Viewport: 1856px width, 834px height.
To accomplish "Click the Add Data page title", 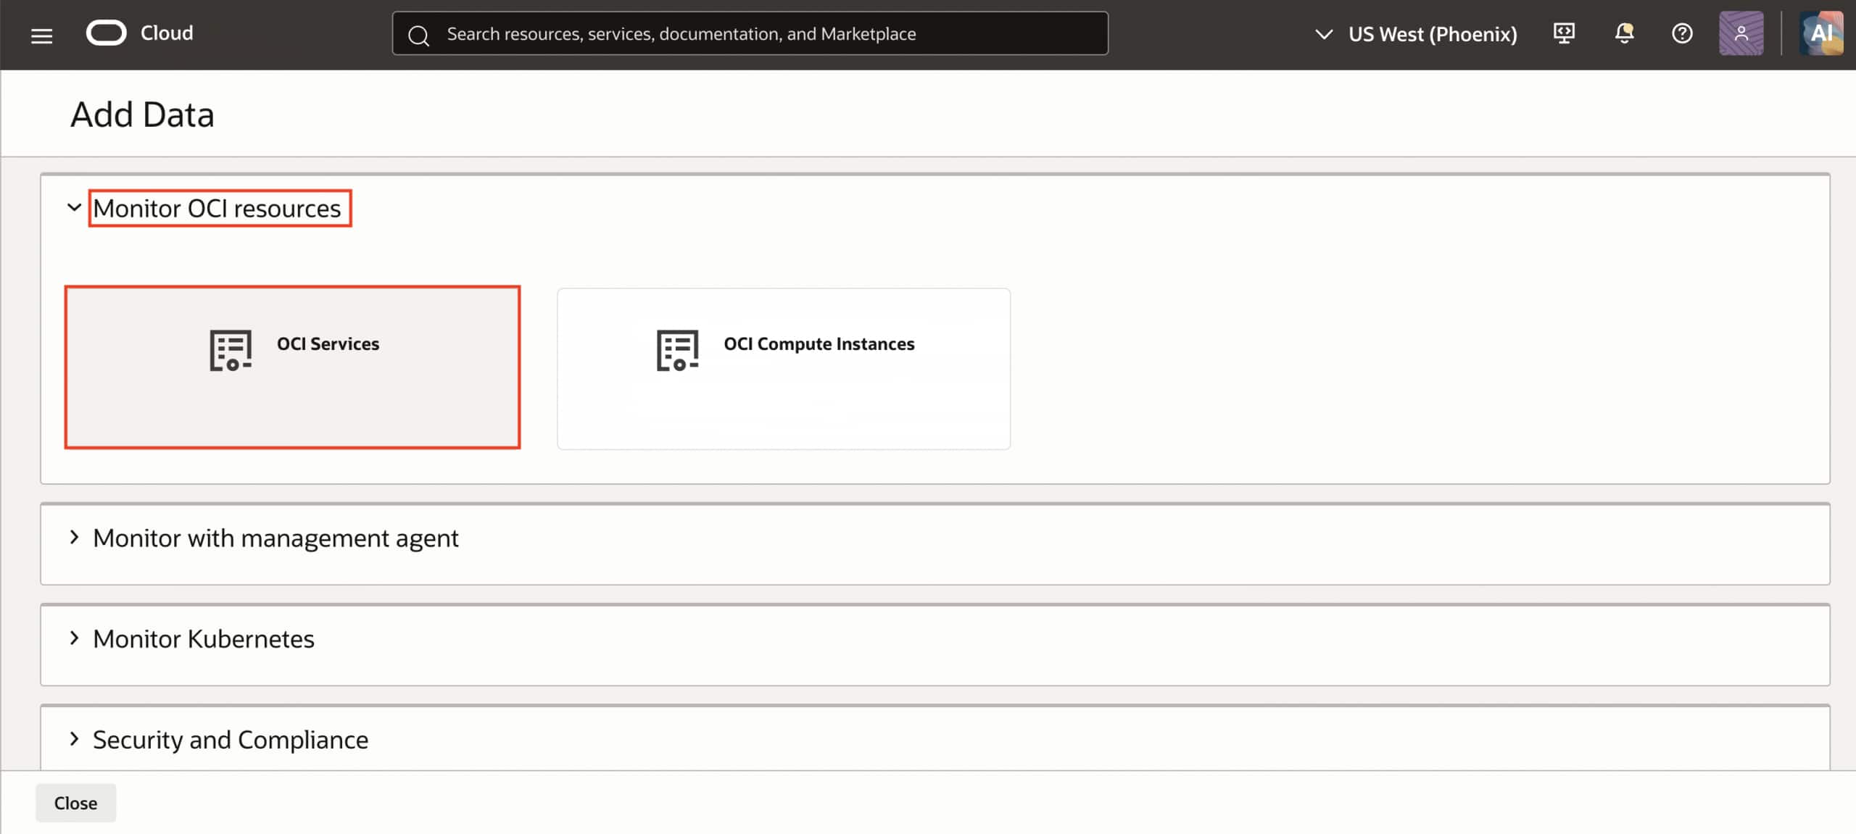I will [142, 114].
